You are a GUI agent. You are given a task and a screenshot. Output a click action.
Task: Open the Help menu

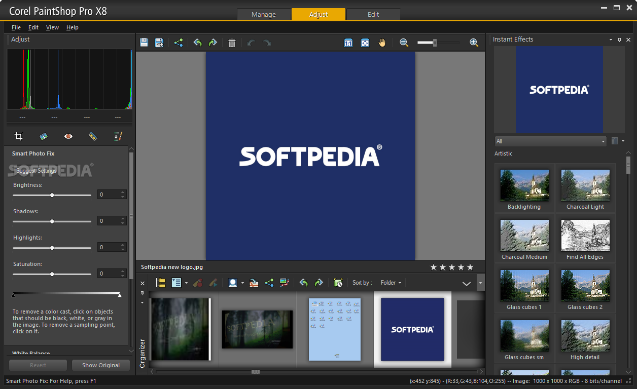(73, 27)
